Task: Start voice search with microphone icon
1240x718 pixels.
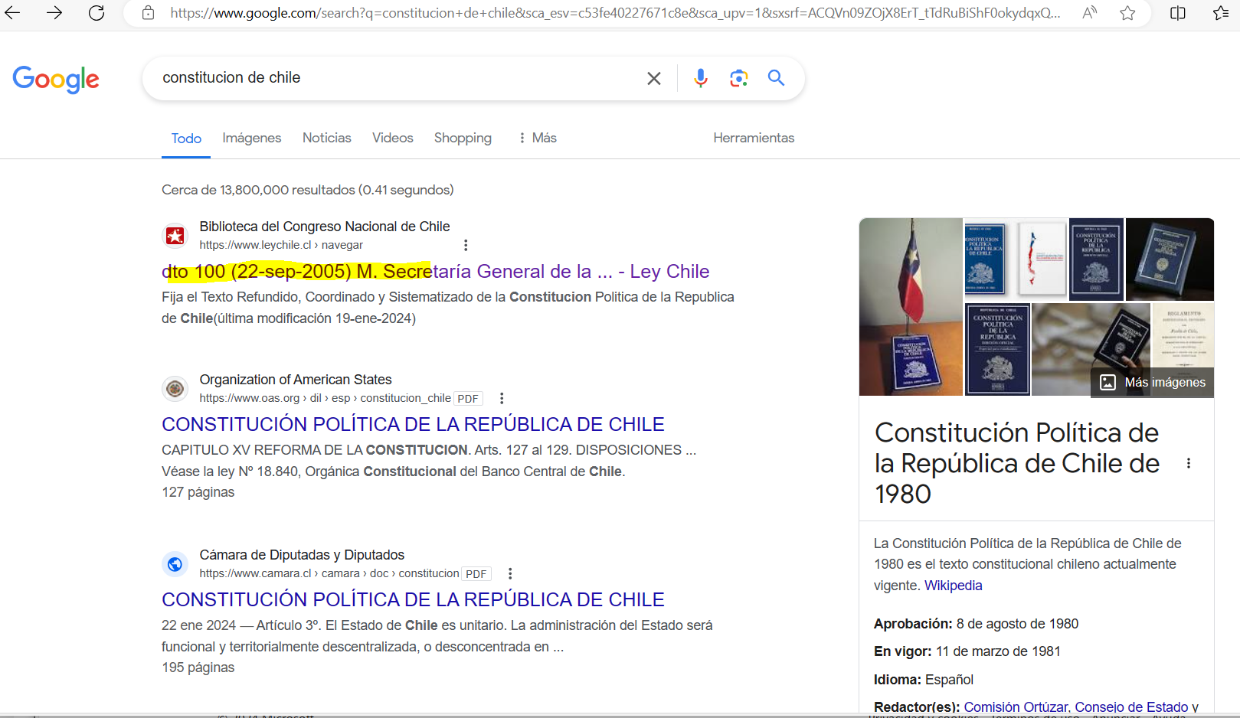Action: click(x=700, y=78)
